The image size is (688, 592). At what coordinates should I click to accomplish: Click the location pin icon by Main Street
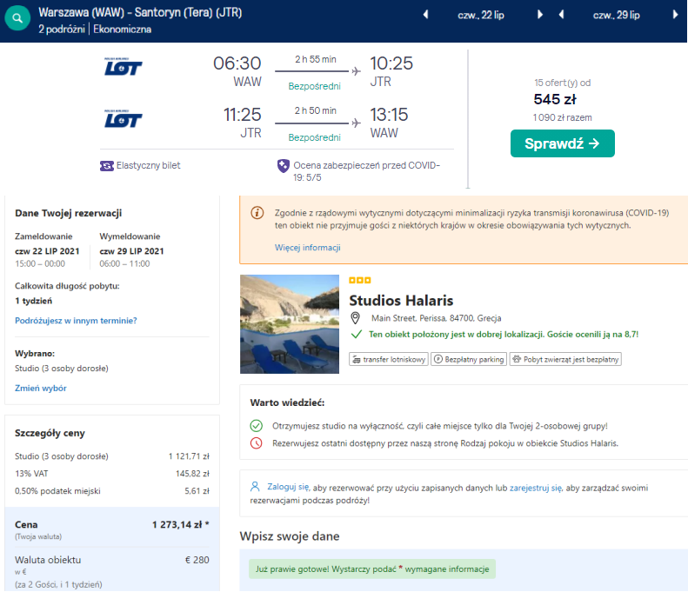[x=355, y=317]
